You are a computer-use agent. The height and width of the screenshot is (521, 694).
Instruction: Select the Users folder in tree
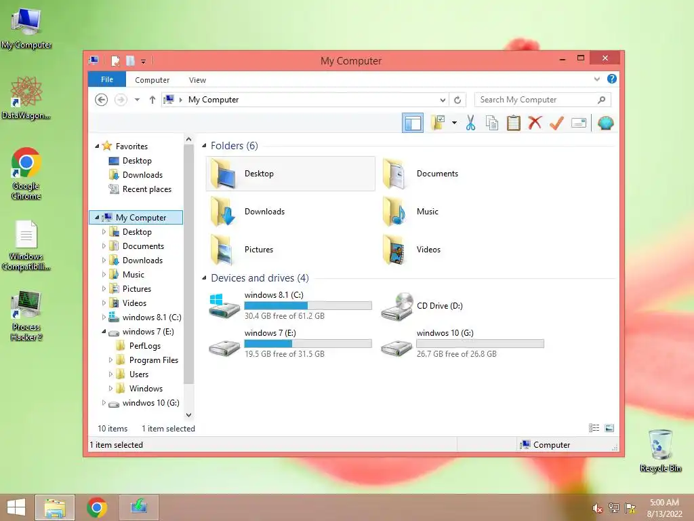click(x=138, y=374)
